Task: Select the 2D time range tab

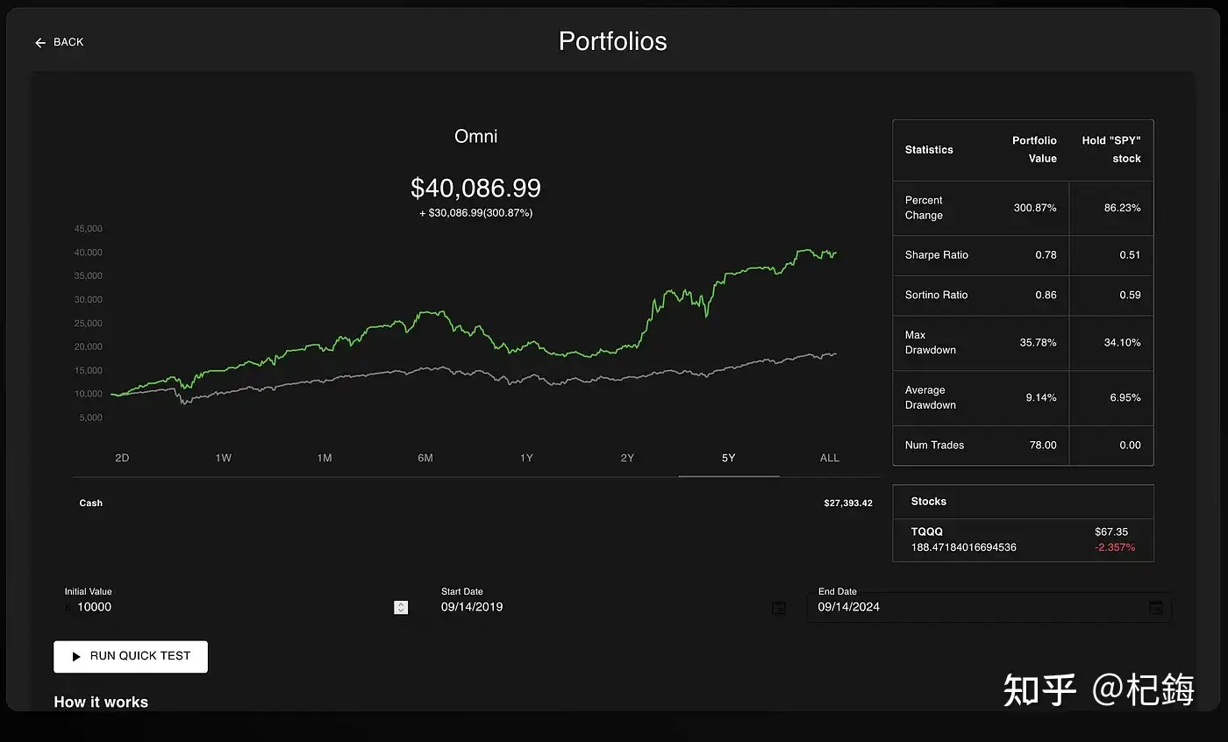Action: pos(122,458)
